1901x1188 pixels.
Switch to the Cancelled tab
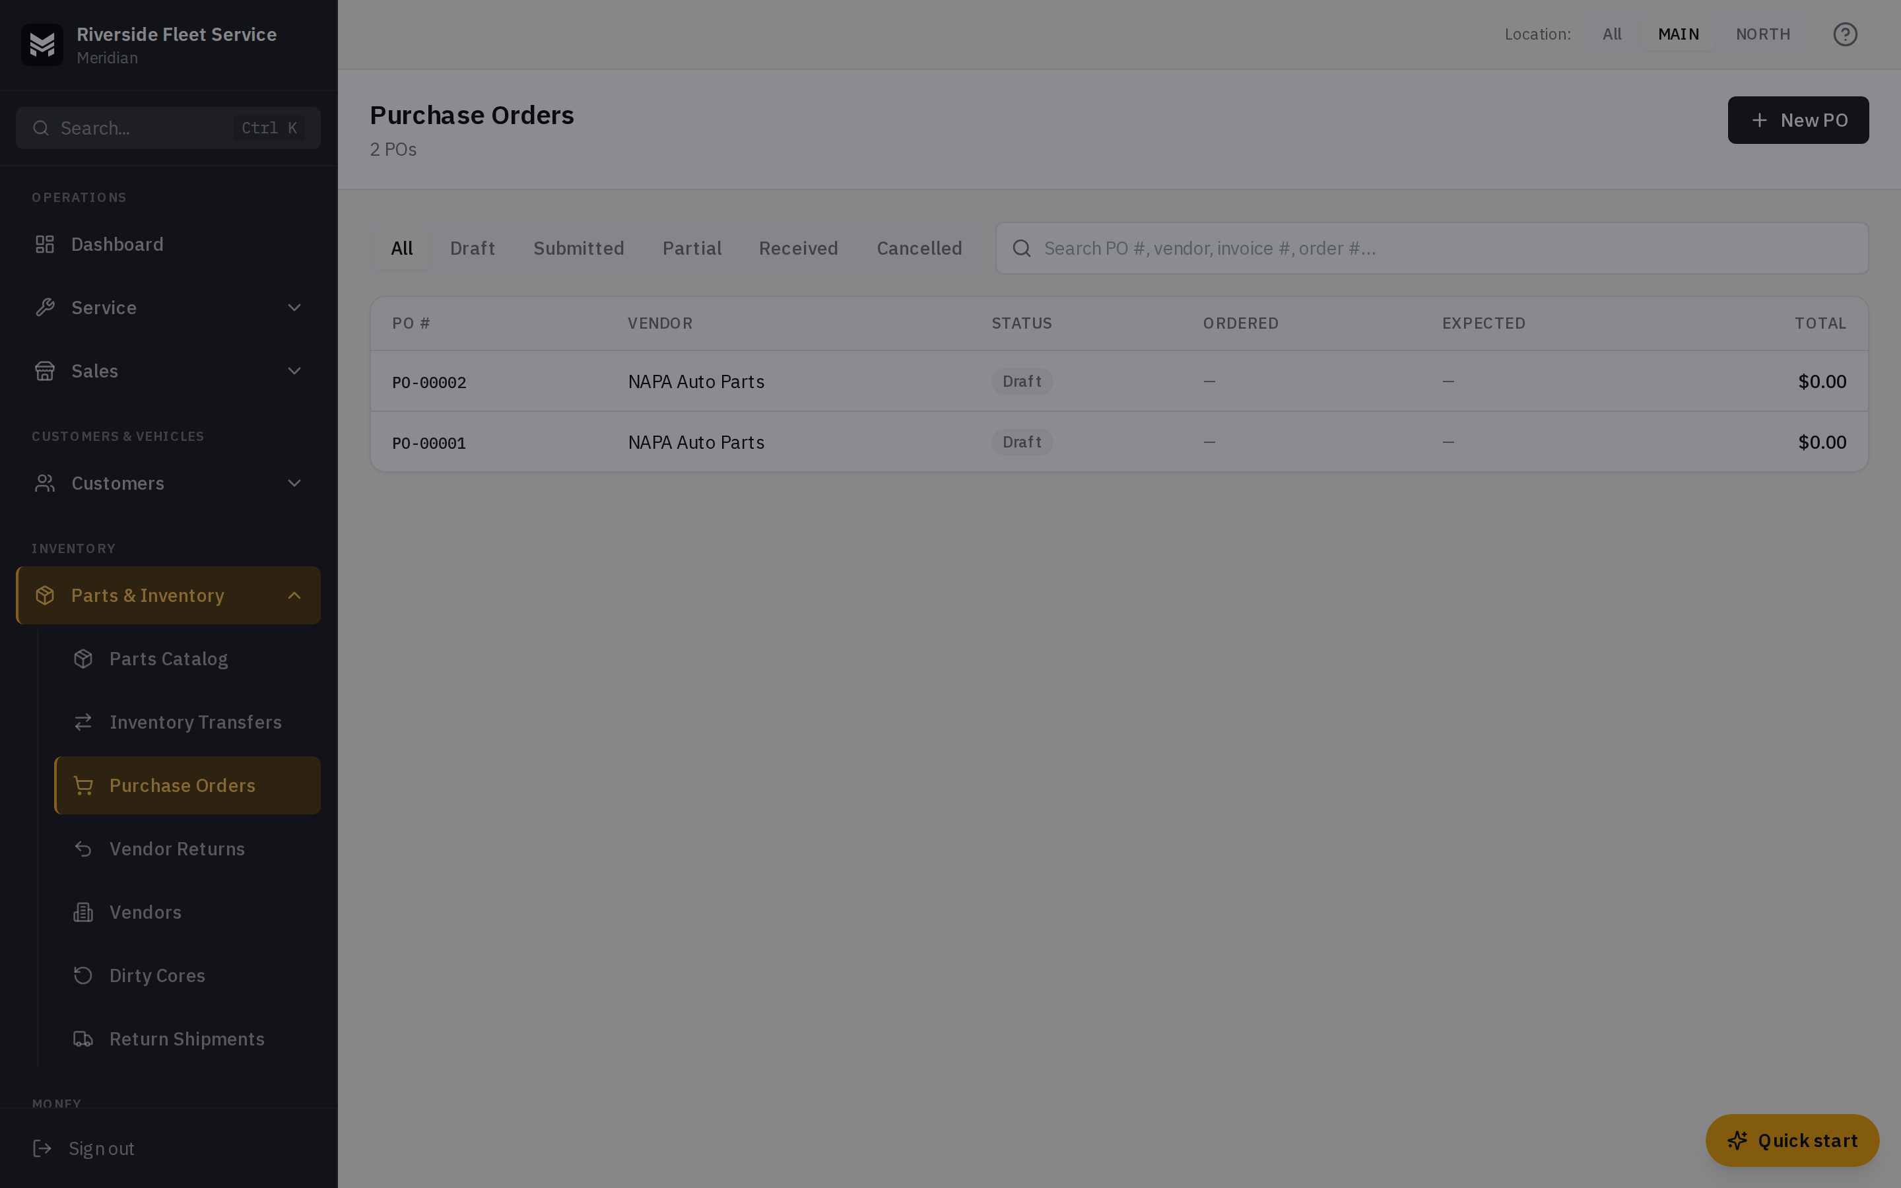pos(919,248)
